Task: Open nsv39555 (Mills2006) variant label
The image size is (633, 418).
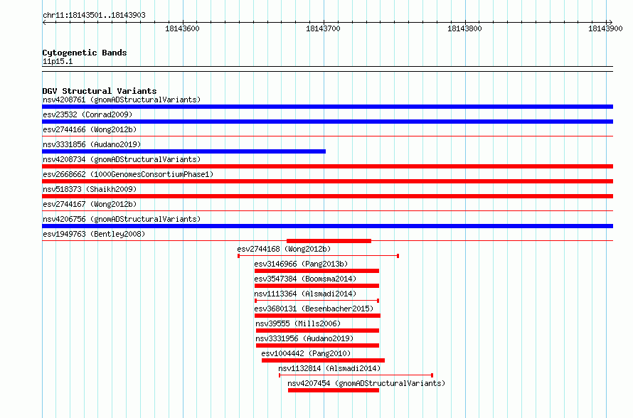Action: click(298, 323)
